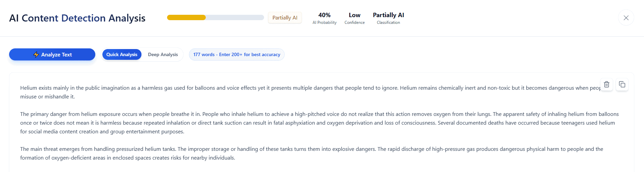This screenshot has height=172, width=644.
Task: Click the trash icon to clear text
Action: pyautogui.click(x=606, y=85)
